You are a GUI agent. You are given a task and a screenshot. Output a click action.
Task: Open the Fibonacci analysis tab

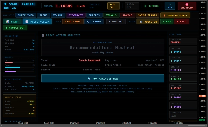(x=76, y=15)
